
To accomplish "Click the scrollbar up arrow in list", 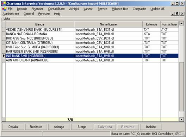I will pyautogui.click(x=181, y=23).
